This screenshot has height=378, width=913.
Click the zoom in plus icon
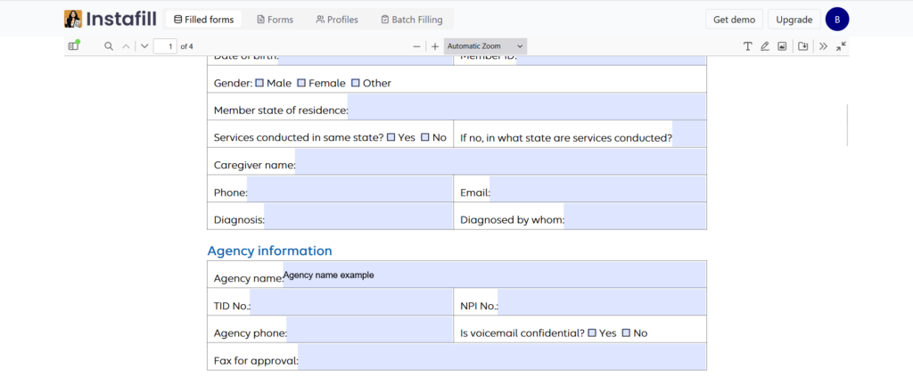click(x=435, y=46)
